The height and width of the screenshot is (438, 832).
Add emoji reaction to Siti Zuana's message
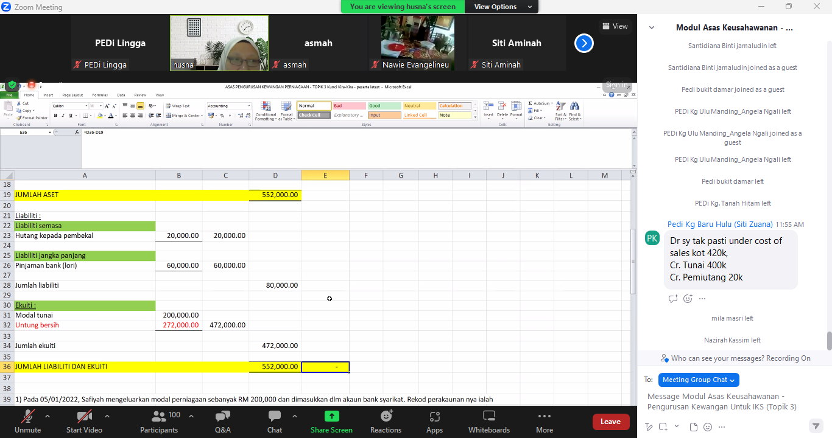click(688, 299)
